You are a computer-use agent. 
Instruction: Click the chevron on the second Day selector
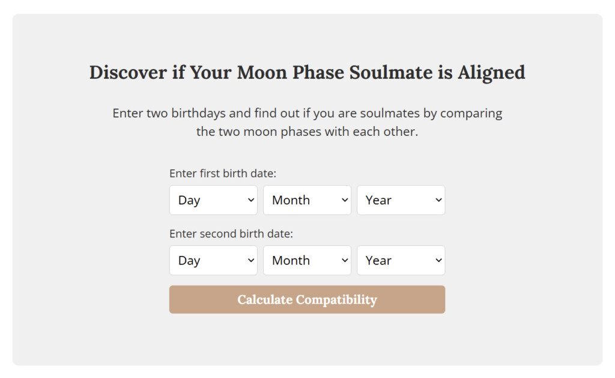(x=250, y=260)
